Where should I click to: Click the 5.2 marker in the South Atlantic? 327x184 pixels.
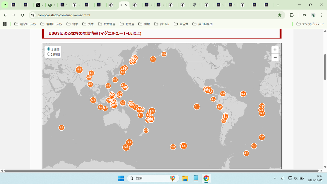tap(262, 137)
